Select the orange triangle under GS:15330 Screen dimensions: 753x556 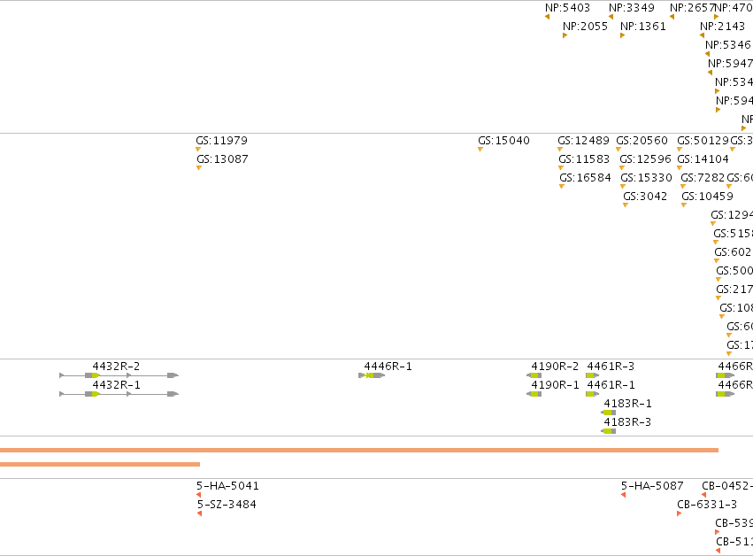pos(623,187)
